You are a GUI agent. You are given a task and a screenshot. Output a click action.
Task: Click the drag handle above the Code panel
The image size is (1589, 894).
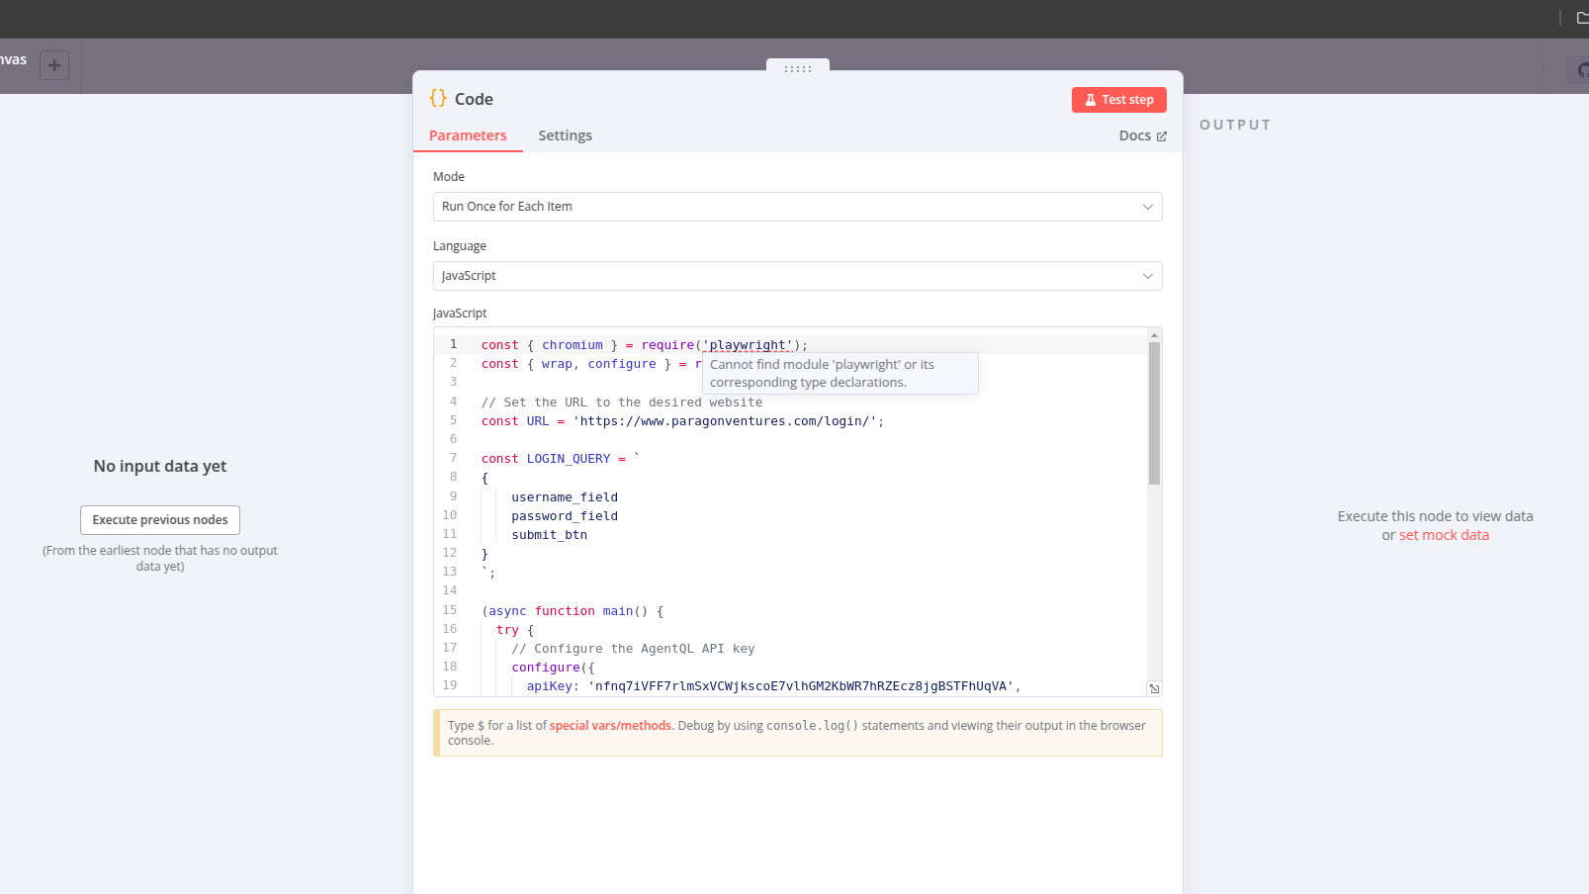point(798,68)
